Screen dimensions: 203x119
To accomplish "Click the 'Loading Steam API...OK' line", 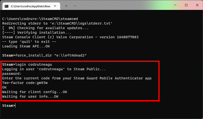I will click(26, 46).
